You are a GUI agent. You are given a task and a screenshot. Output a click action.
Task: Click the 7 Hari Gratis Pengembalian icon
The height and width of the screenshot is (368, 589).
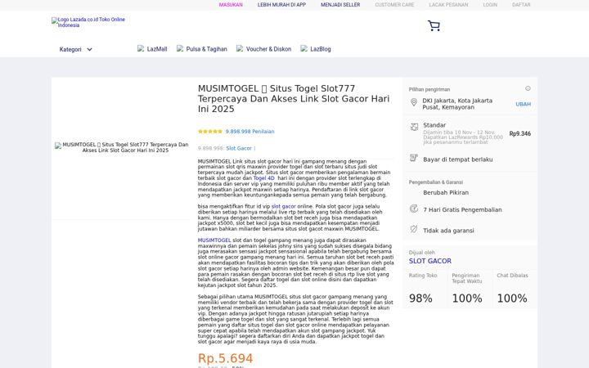[414, 209]
